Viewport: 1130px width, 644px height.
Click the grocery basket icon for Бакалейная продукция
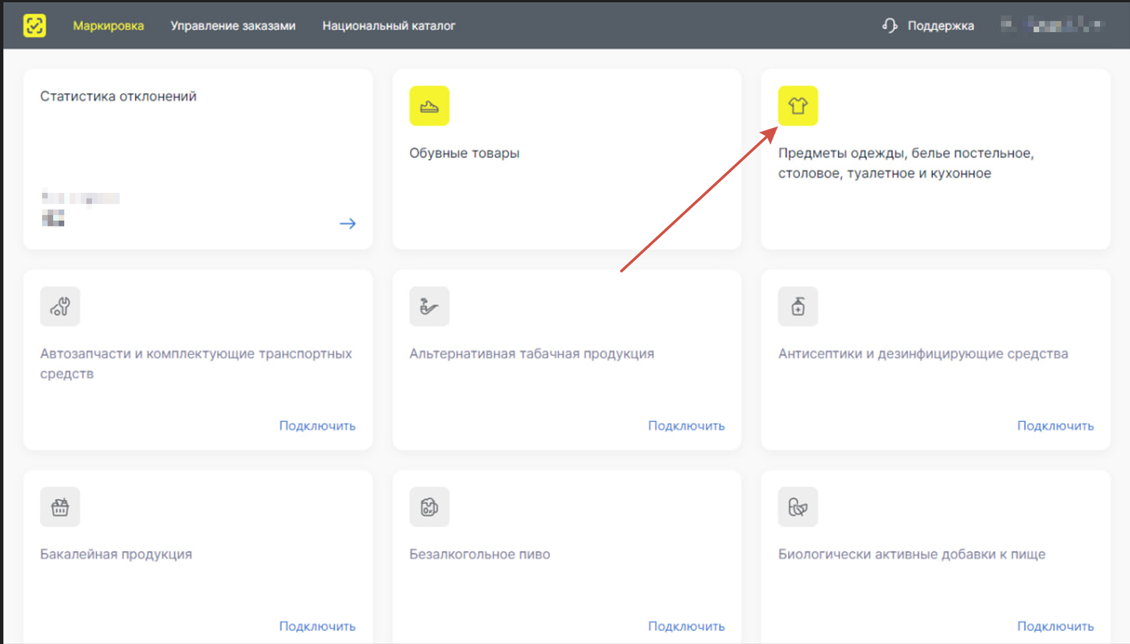tap(60, 507)
